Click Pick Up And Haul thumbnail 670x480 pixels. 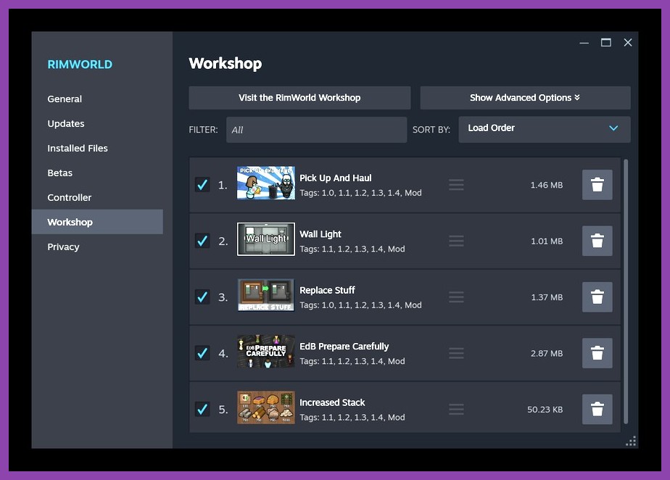266,183
